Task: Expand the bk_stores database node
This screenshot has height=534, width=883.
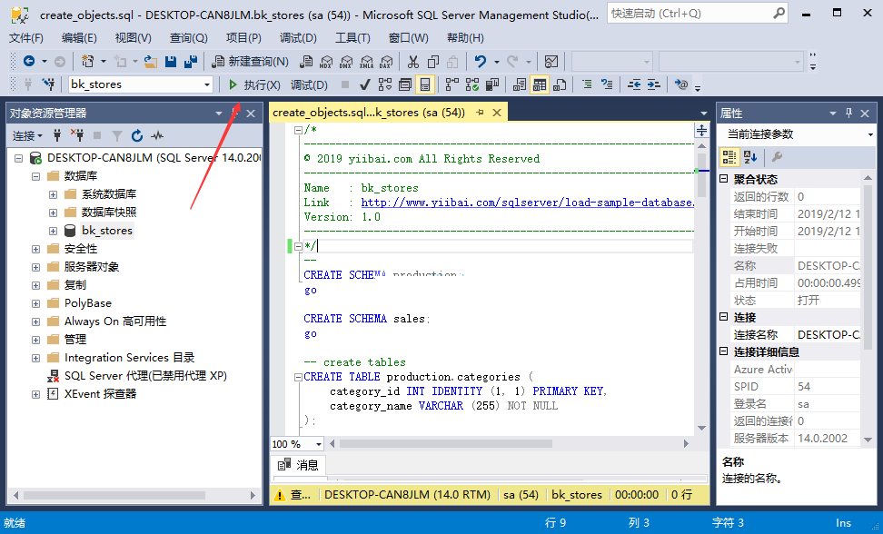Action: pos(53,231)
